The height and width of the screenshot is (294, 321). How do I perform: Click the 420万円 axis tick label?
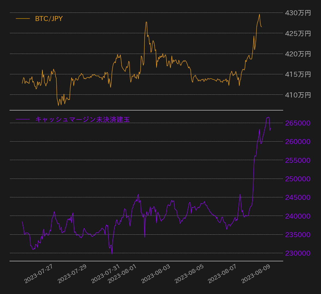click(x=298, y=54)
